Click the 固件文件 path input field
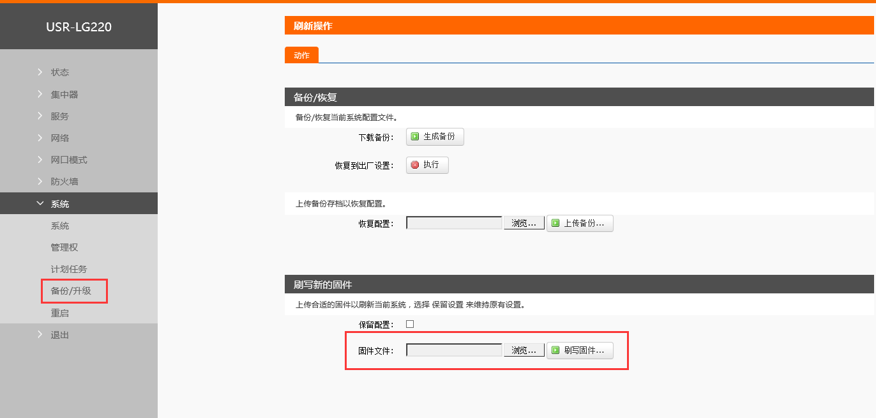876x418 pixels. click(454, 350)
